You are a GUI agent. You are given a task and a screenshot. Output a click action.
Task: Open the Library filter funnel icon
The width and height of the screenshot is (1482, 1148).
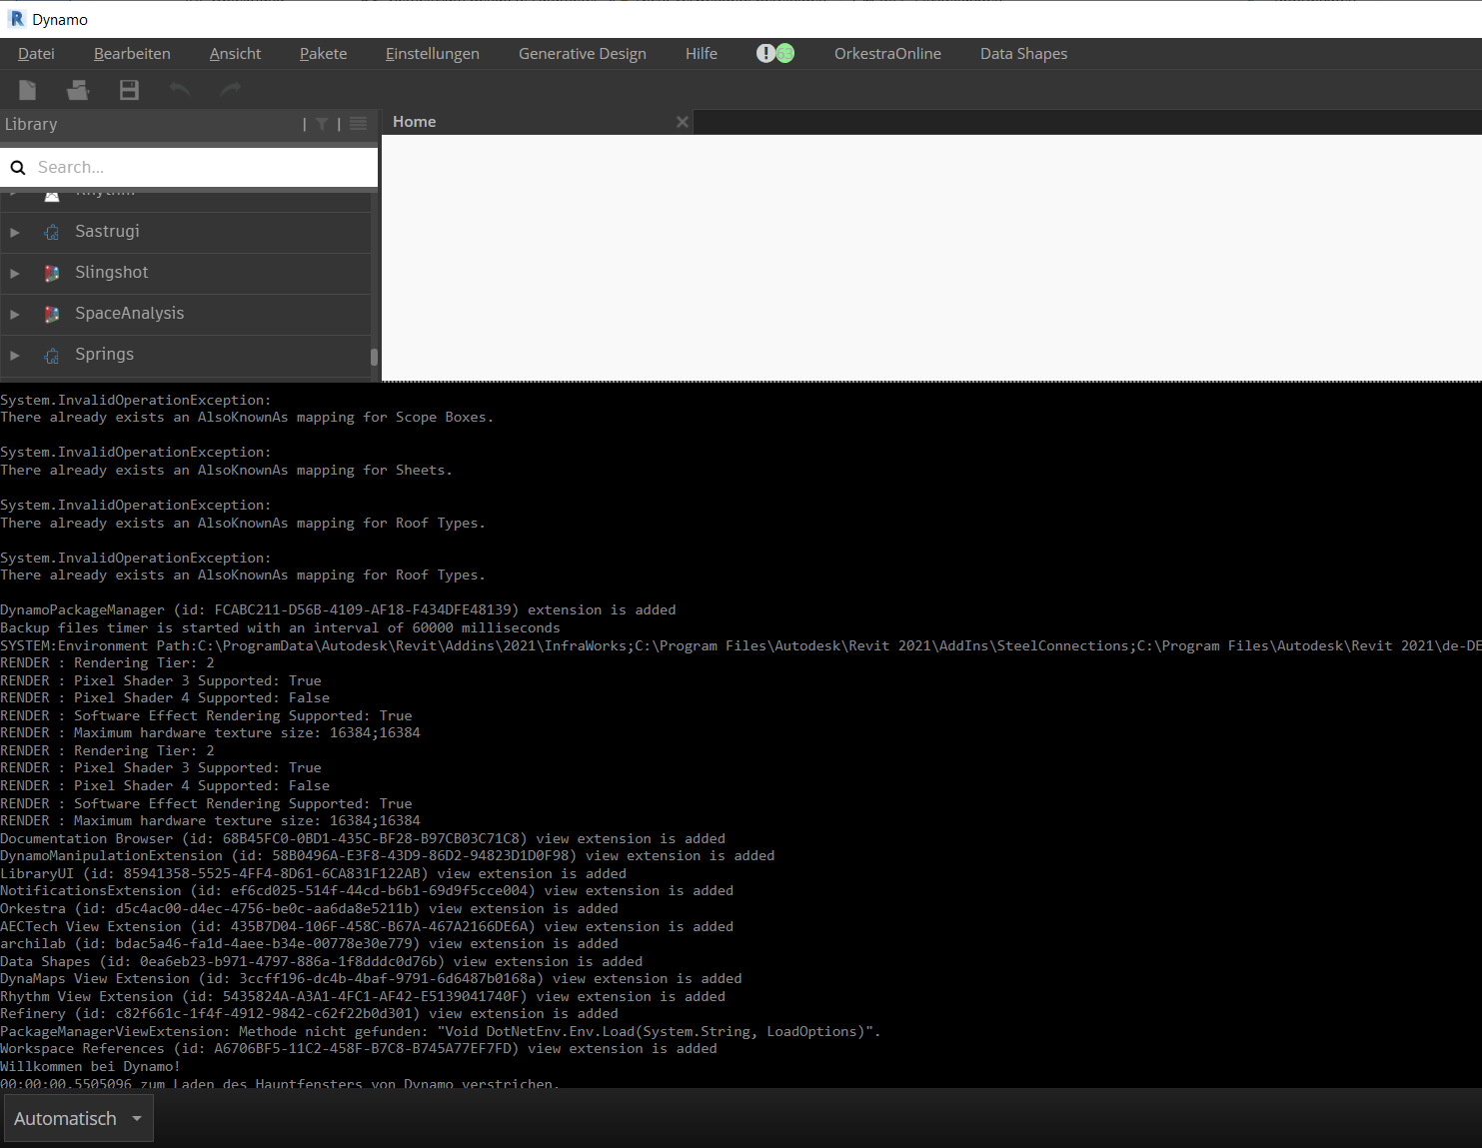[x=322, y=124]
